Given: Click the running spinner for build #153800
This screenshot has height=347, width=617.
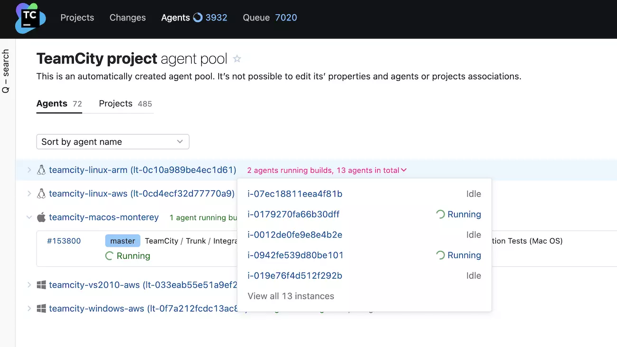Looking at the screenshot, I should [x=109, y=256].
